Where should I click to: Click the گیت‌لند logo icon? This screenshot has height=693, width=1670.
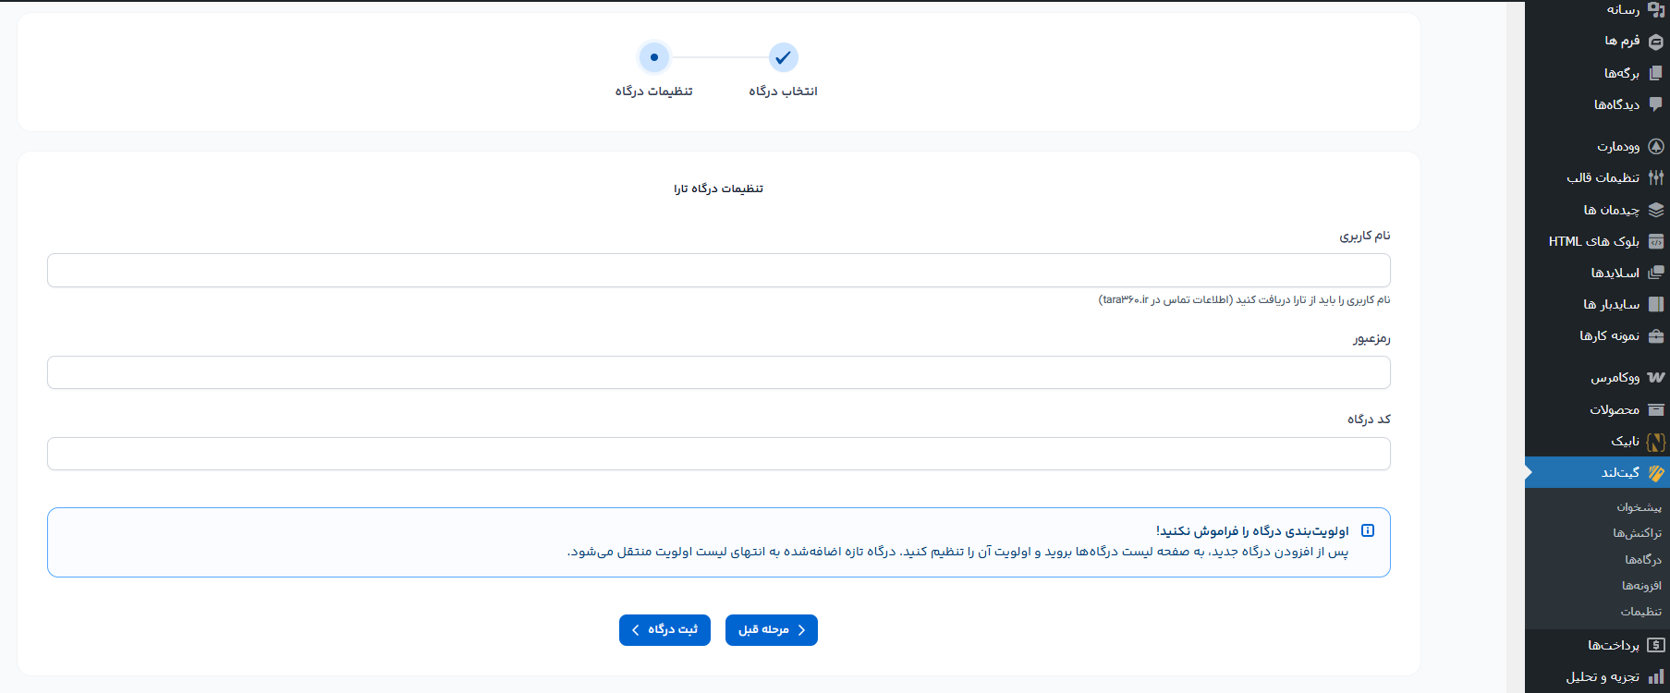[x=1656, y=473]
